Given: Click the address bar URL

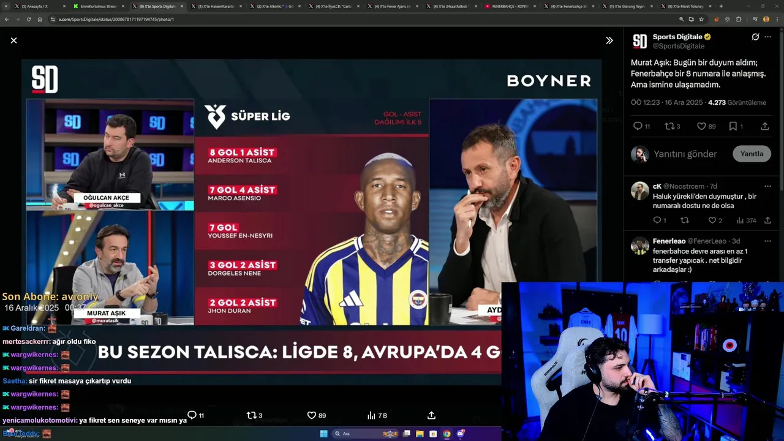Looking at the screenshot, I should 116,19.
